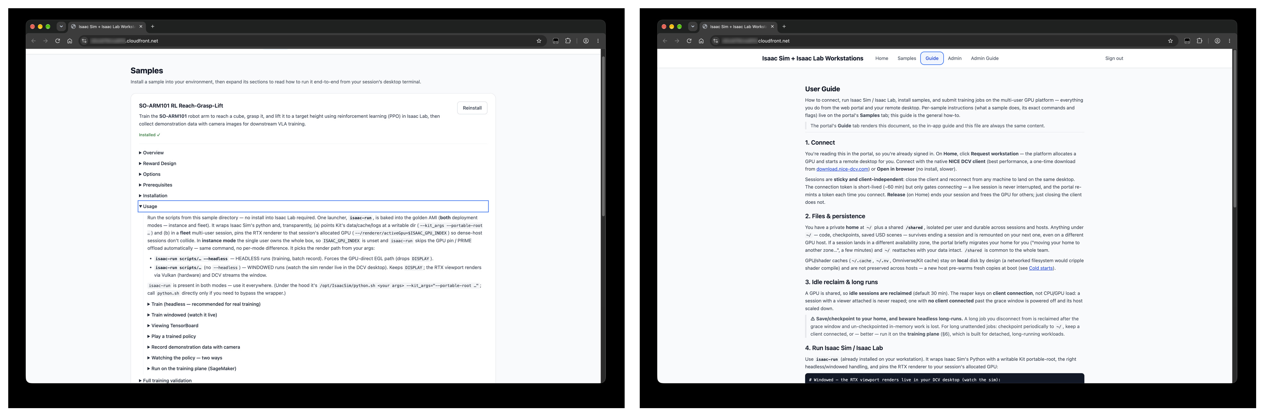Open new tab in left browser window
Screen dimensions: 1263x415
click(152, 26)
